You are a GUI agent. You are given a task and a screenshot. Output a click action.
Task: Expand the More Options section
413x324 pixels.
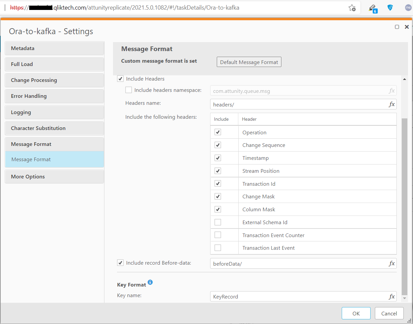point(54,177)
